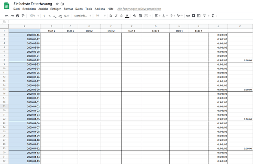
Task: Select the paint format roller icon
Action: pyautogui.click(x=23, y=16)
